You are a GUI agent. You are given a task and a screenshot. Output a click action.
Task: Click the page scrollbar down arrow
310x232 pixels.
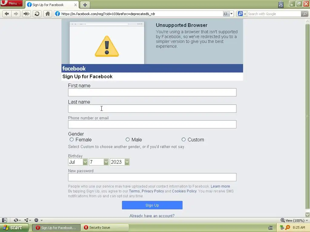[x=307, y=214]
